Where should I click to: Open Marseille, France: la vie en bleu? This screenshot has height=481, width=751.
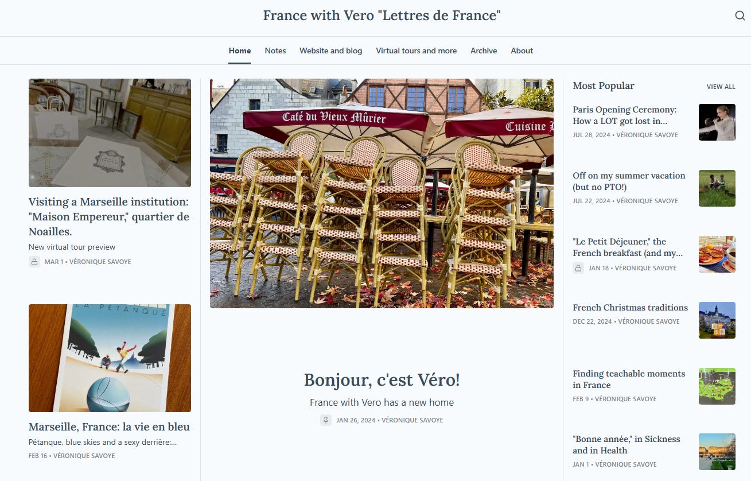click(109, 427)
